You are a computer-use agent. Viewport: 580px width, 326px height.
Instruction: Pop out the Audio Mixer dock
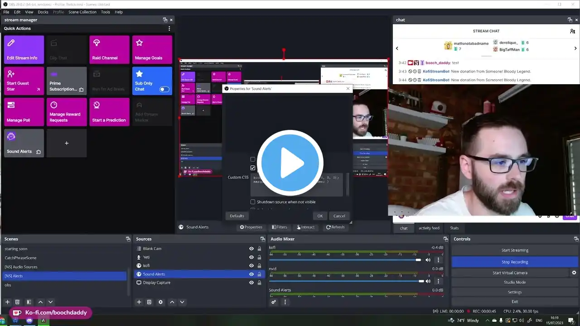point(446,239)
